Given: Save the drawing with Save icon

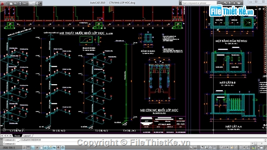Looking at the screenshot, I should point(20,3).
